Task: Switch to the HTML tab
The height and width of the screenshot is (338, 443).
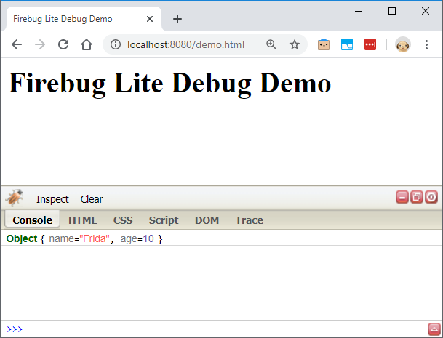Action: pyautogui.click(x=82, y=220)
